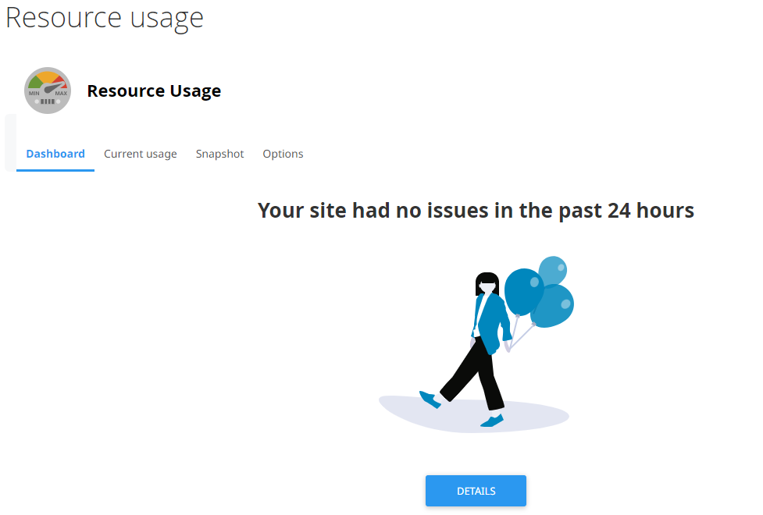Viewport: 763px width, 515px height.
Task: Click the large Resource usage page title
Action: pyautogui.click(x=104, y=17)
